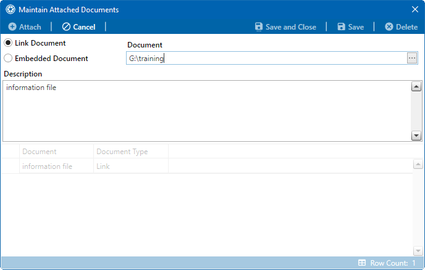Screen dimensions: 425x270
Task: Click the 'Row Count: 1' status text
Action: pos(393,263)
